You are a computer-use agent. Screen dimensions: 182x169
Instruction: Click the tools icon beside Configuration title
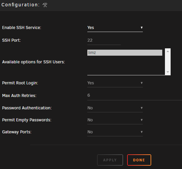click(45, 5)
